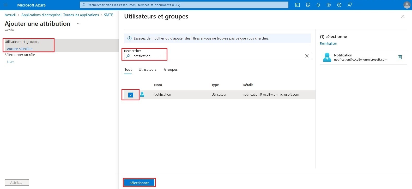412x189 pixels.
Task: Click the Microsoft Azure title
Action: tap(31, 5)
